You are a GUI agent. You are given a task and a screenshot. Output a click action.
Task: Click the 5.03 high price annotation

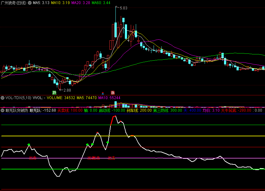(x=123, y=8)
